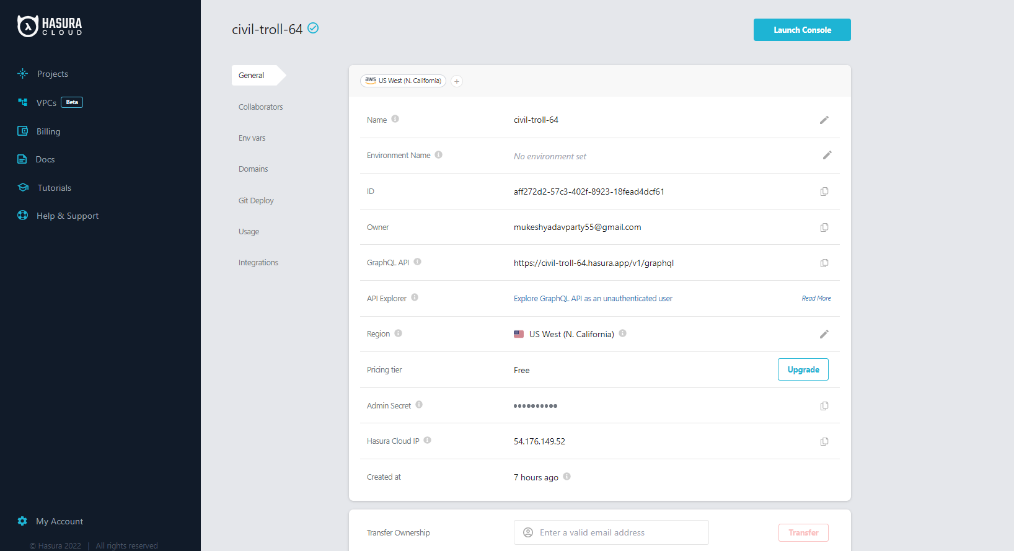Screen dimensions: 1014x551
Task: Click the US flag icon
Action: click(519, 334)
